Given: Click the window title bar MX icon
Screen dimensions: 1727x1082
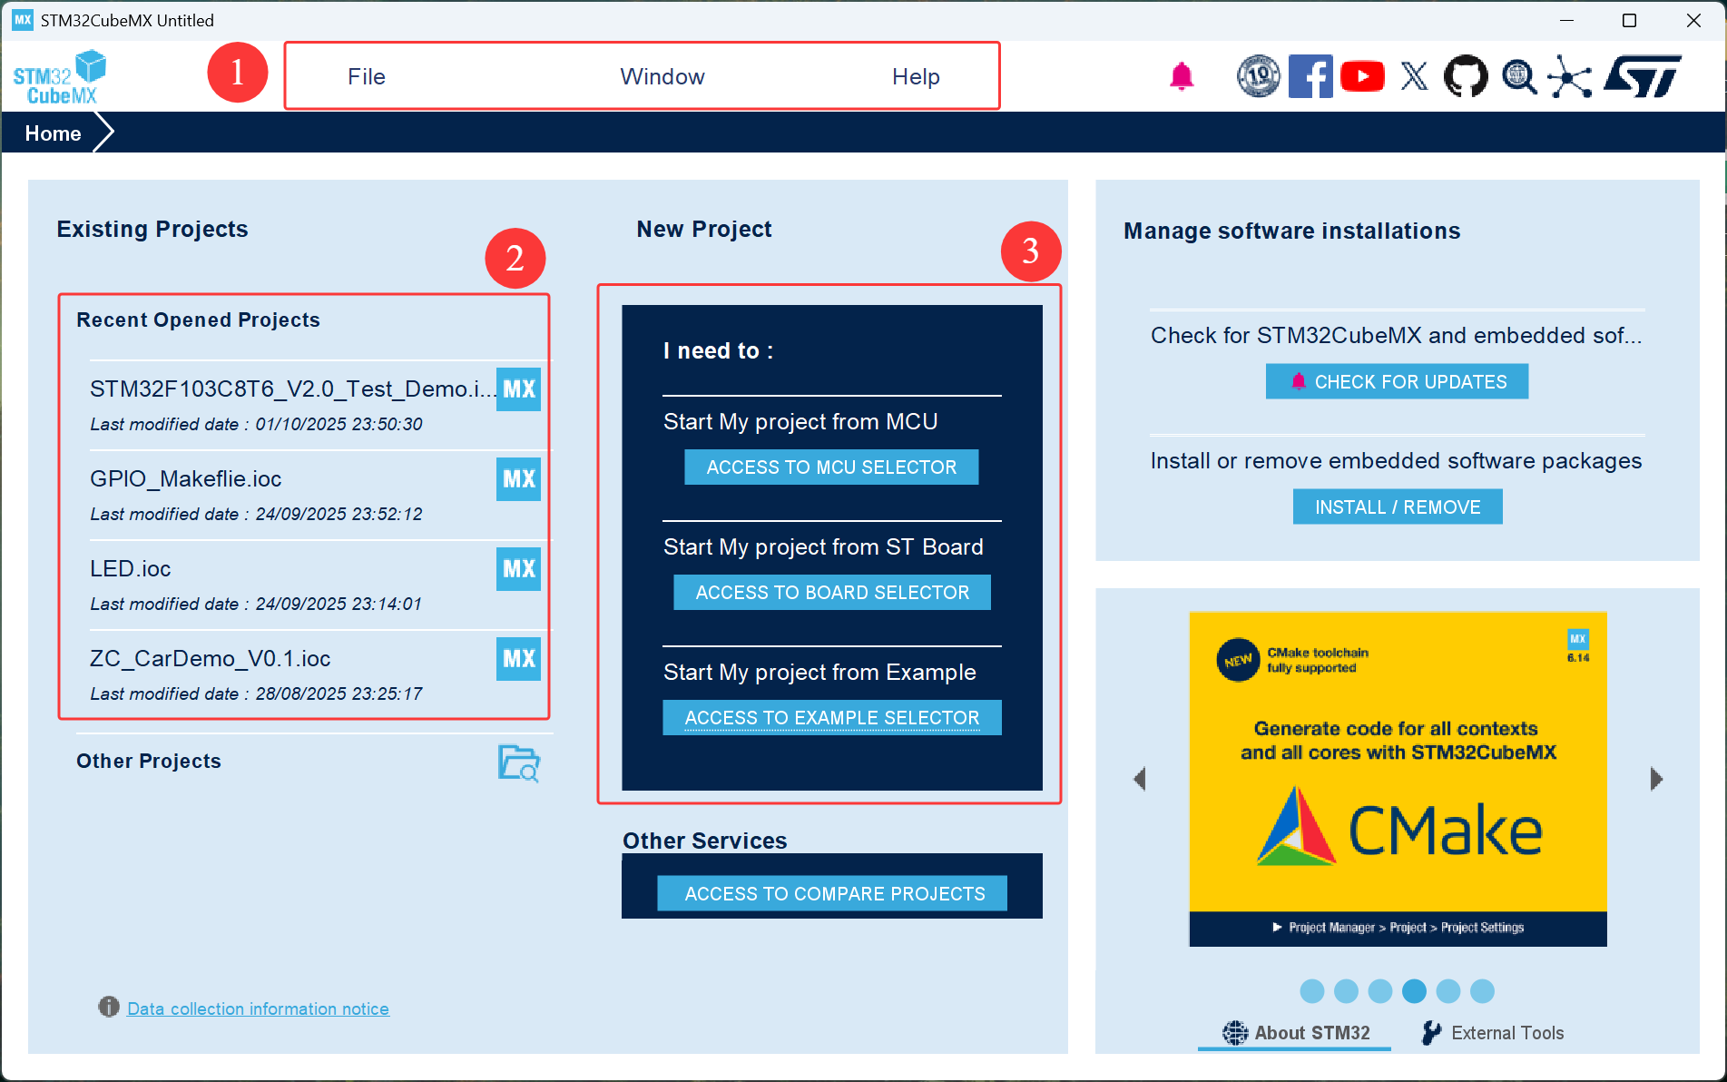Looking at the screenshot, I should [x=23, y=20].
